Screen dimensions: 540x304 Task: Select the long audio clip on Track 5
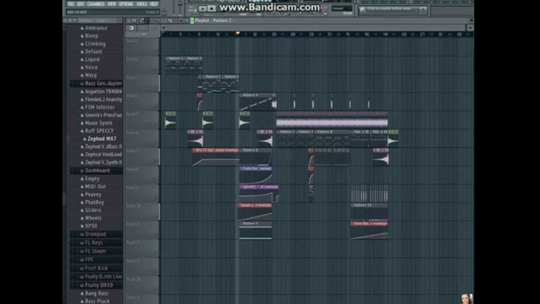(332, 120)
